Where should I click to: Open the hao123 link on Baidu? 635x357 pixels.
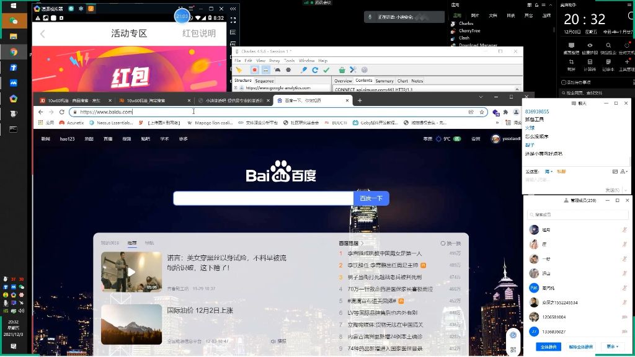point(67,139)
